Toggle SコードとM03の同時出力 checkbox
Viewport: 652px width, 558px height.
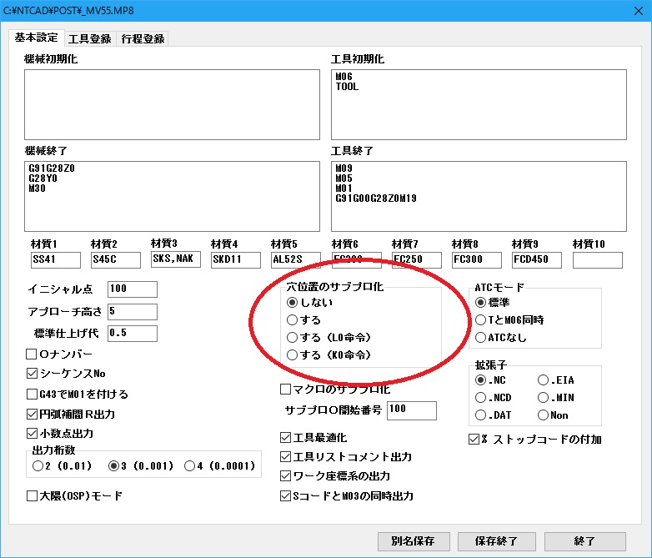point(285,496)
